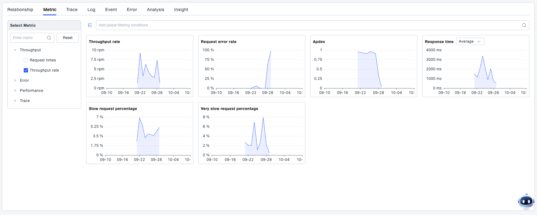
Task: Open the AI assistant robot icon
Action: [x=526, y=201]
